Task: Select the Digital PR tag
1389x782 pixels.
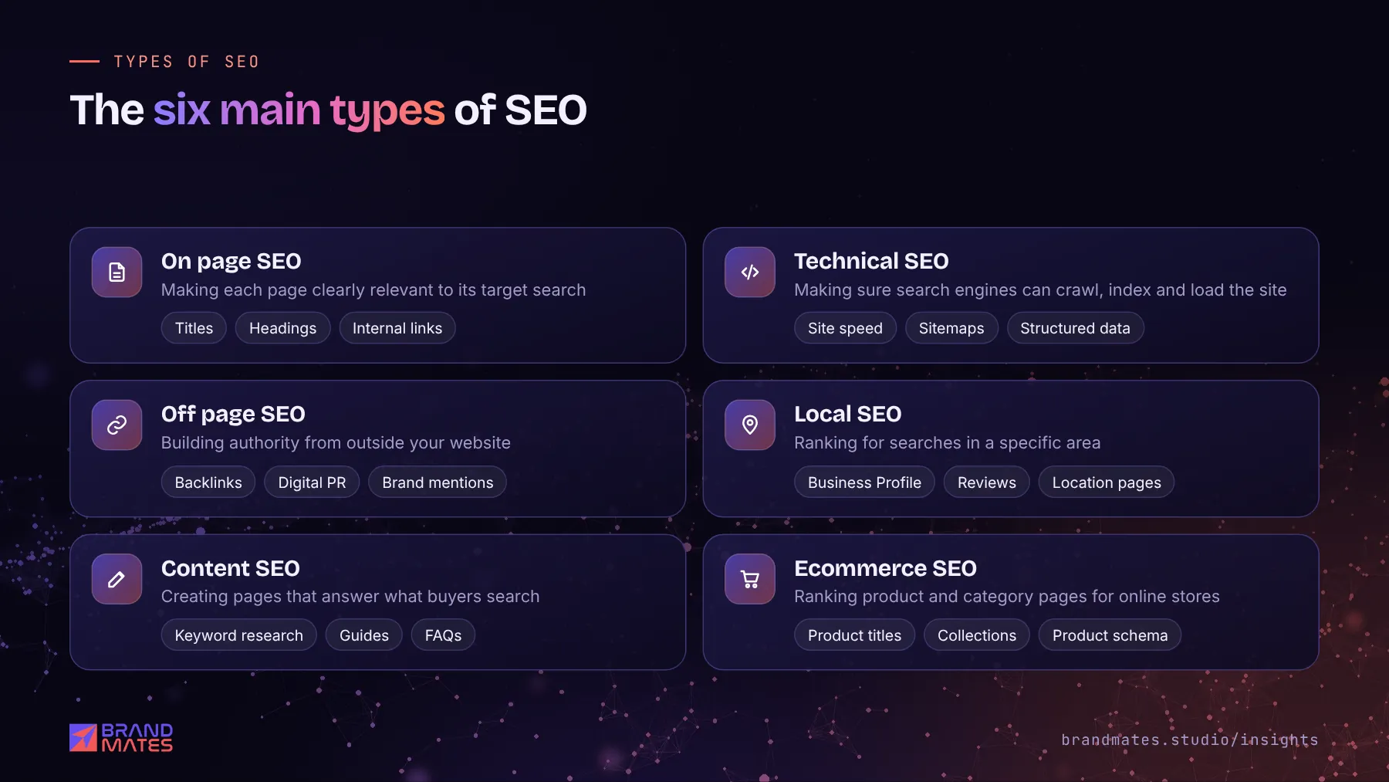Action: coord(312,482)
